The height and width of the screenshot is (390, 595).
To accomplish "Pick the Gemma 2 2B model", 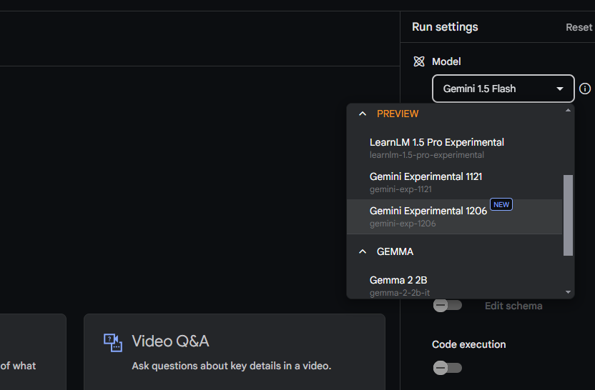I will pyautogui.click(x=398, y=285).
